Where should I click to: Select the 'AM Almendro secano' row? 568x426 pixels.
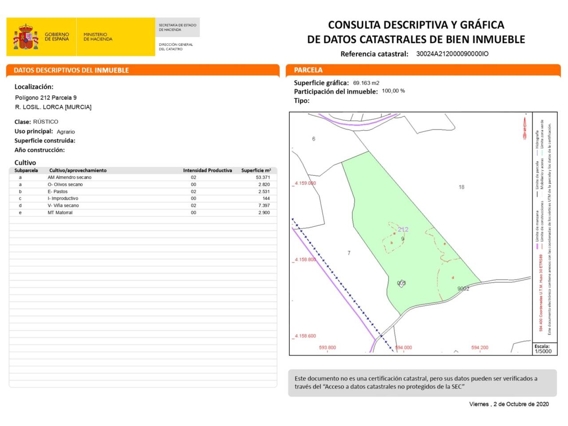[x=143, y=177]
